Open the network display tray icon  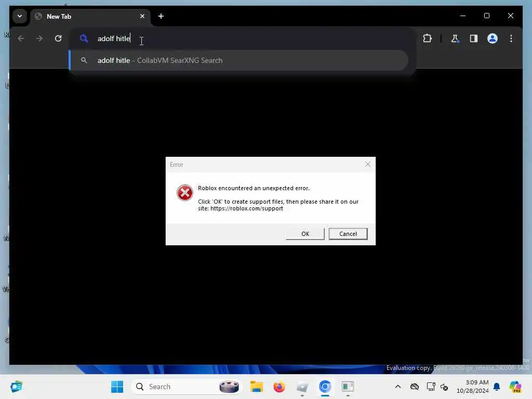(431, 387)
